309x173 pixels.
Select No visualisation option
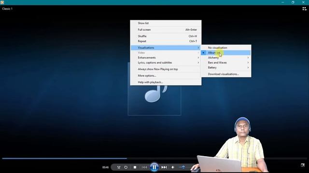(x=226, y=48)
